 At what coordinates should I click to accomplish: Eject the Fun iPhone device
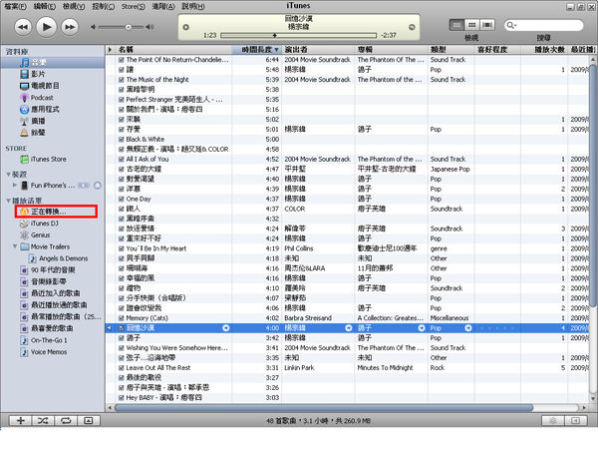tap(98, 186)
